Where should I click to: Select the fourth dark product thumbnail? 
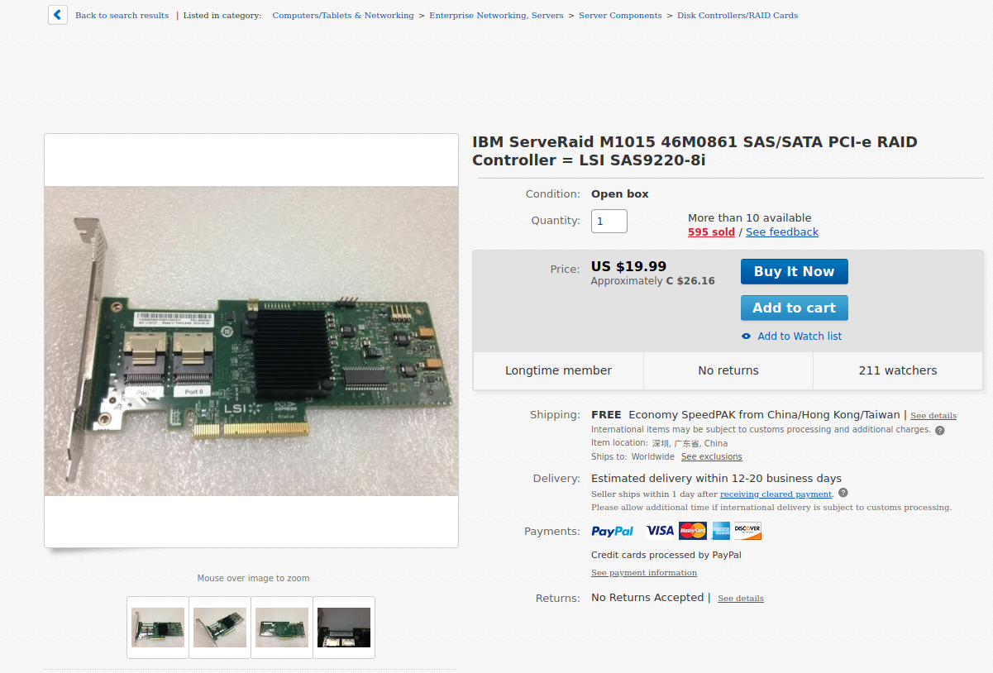coord(344,628)
